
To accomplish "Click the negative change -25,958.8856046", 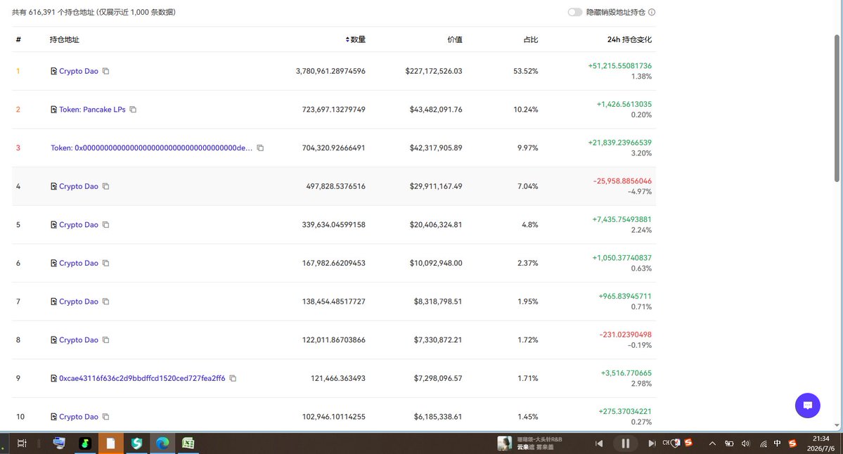I will pyautogui.click(x=622, y=181).
